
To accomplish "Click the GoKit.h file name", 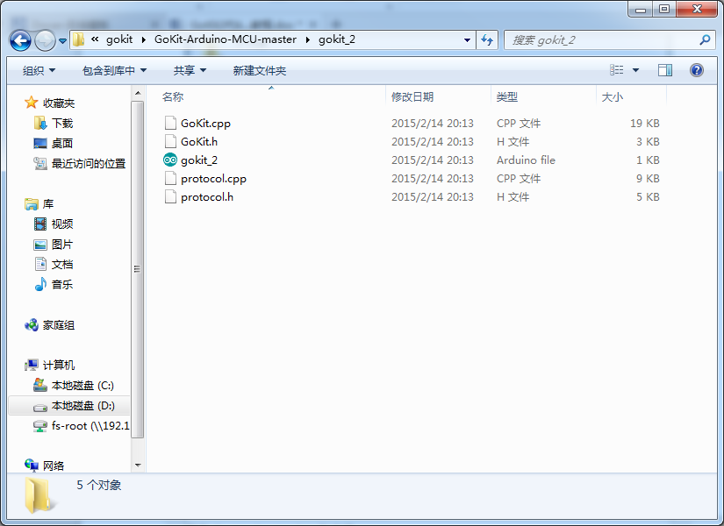I will [199, 142].
